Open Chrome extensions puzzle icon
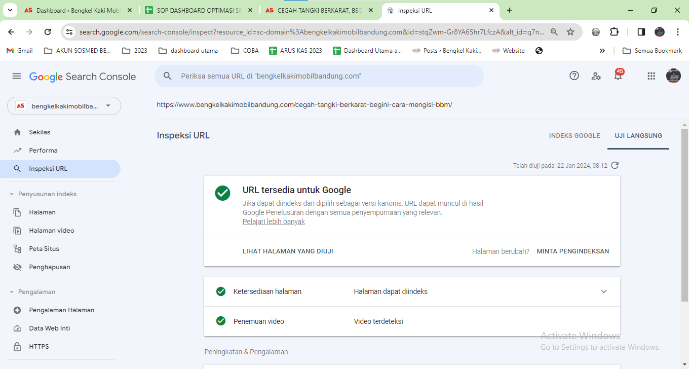 [x=614, y=32]
